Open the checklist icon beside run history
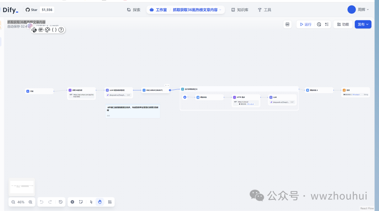Image resolution: width=379 pixels, height=211 pixels. [326, 24]
